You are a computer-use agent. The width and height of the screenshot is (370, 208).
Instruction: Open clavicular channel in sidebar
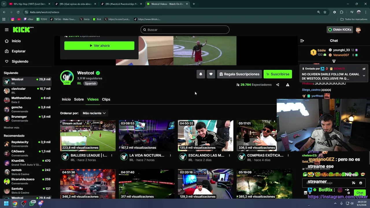(27, 91)
